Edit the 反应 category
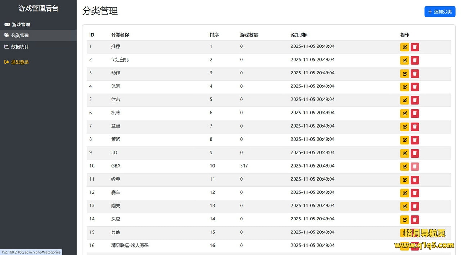The image size is (461, 255). [x=404, y=220]
